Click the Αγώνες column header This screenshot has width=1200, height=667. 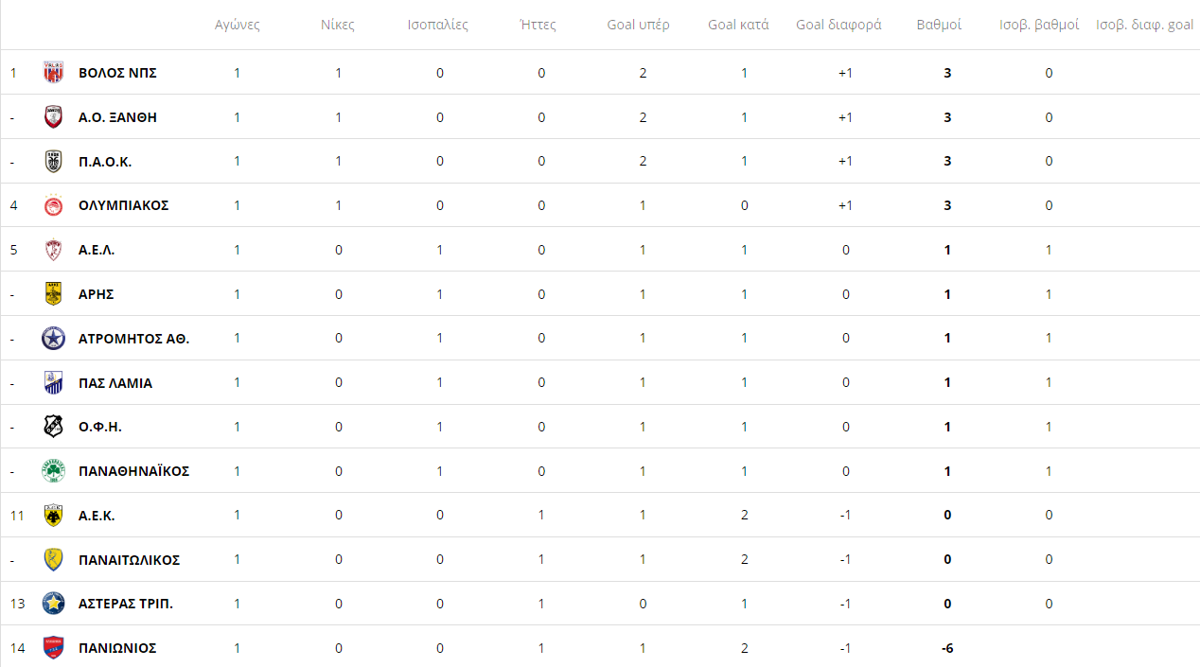point(237,25)
